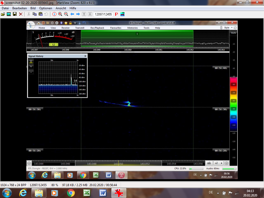Open About IrfanView via palm island icon
Screen dimensions: 264x198
pos(122,14)
